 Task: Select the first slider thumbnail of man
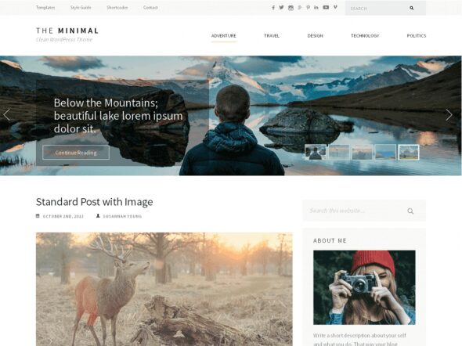click(316, 152)
